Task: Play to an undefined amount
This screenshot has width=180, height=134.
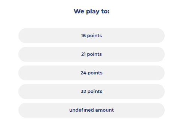Action: click(91, 110)
